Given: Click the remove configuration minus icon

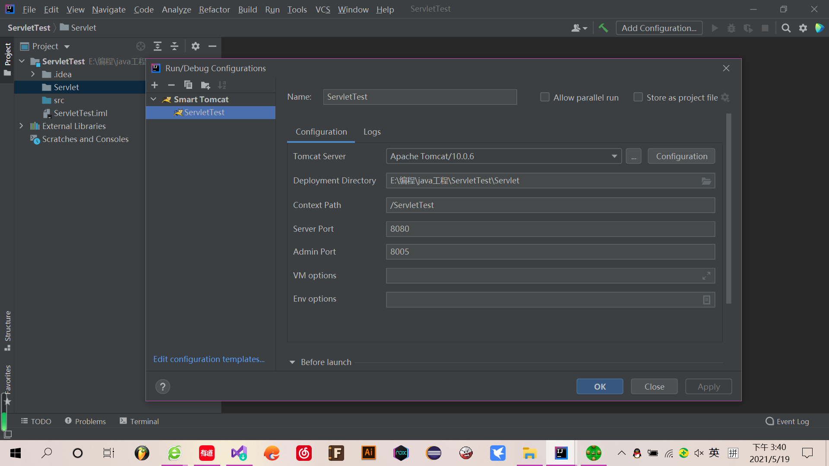Looking at the screenshot, I should (171, 85).
